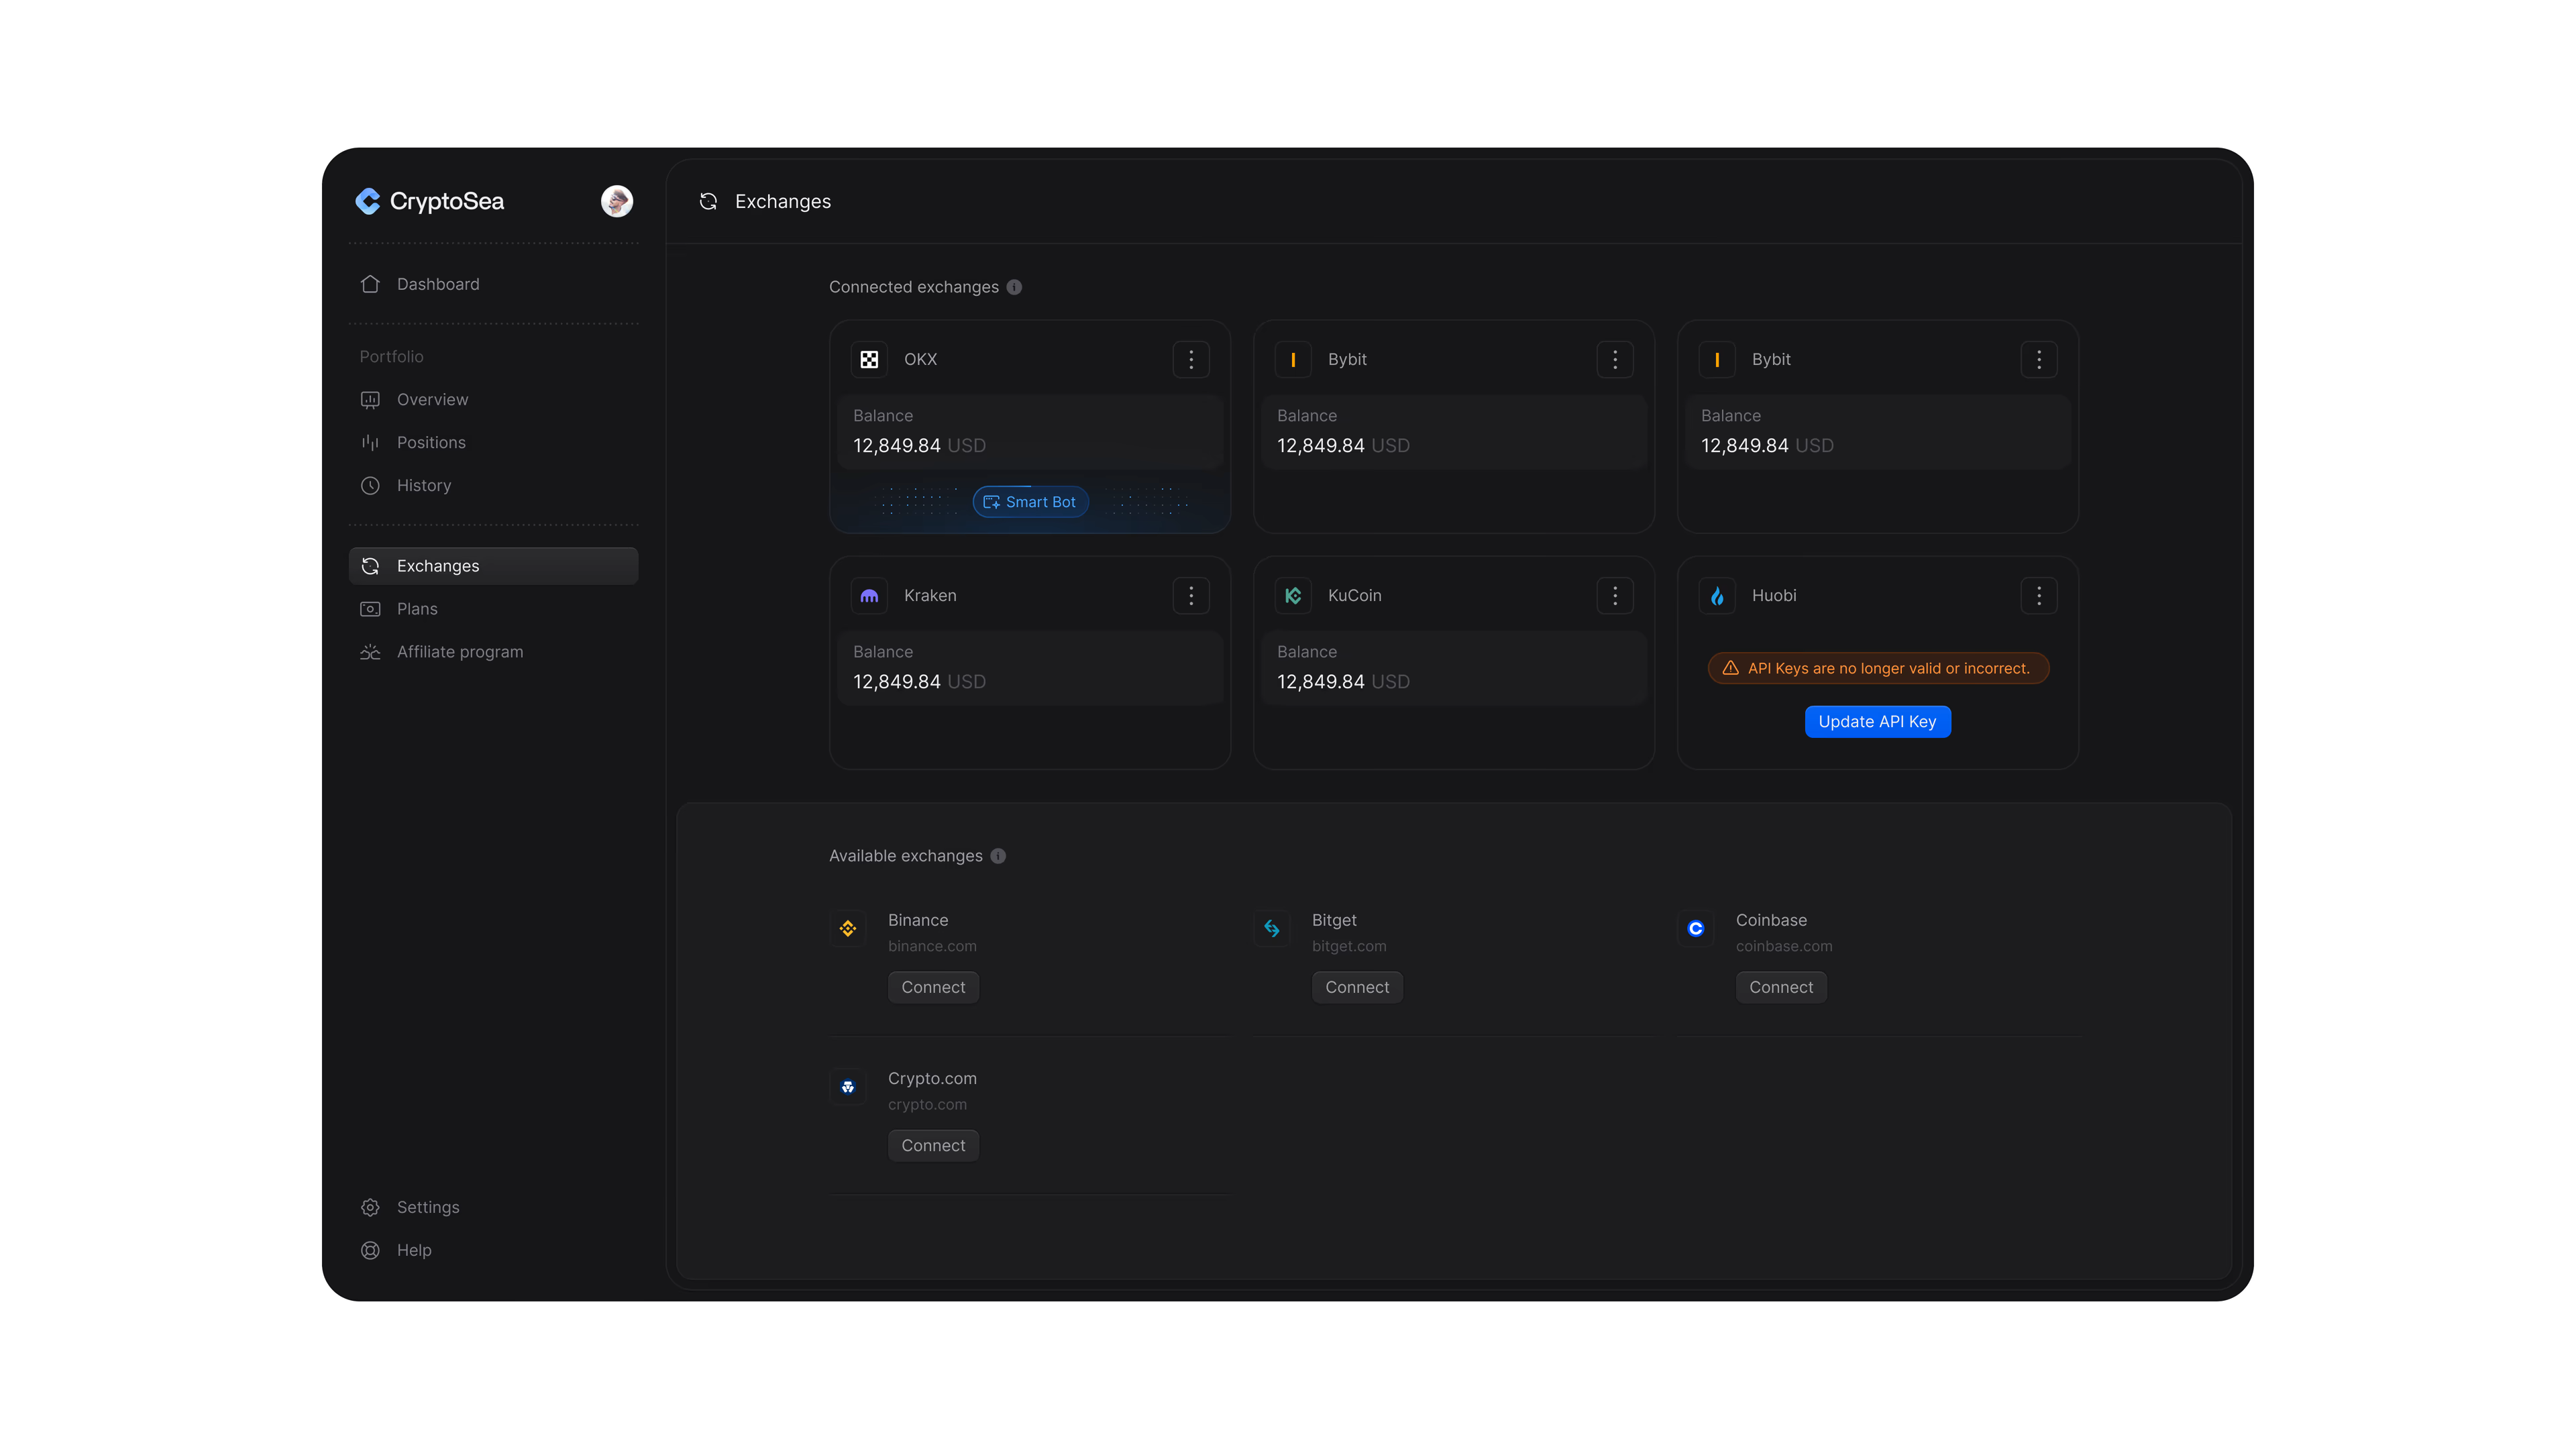Click the Smart Bot badge on OKX
Image resolution: width=2576 pixels, height=1449 pixels.
tap(1030, 502)
